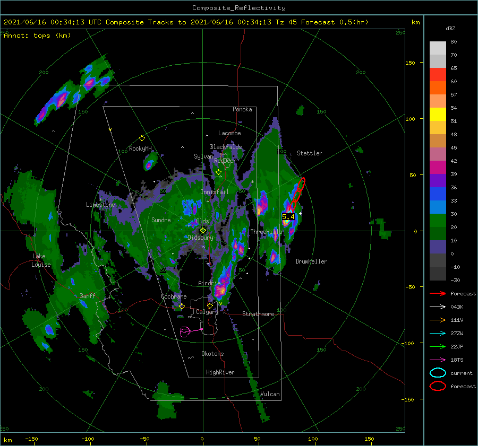Click the Lake Louise label
This screenshot has width=478, height=446.
(41, 260)
